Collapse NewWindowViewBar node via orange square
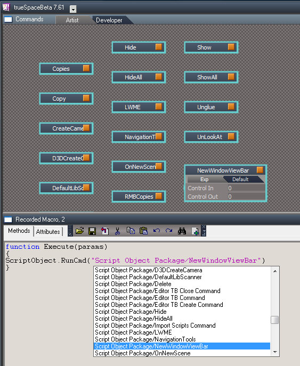The width and height of the screenshot is (300, 366). tap(260, 170)
